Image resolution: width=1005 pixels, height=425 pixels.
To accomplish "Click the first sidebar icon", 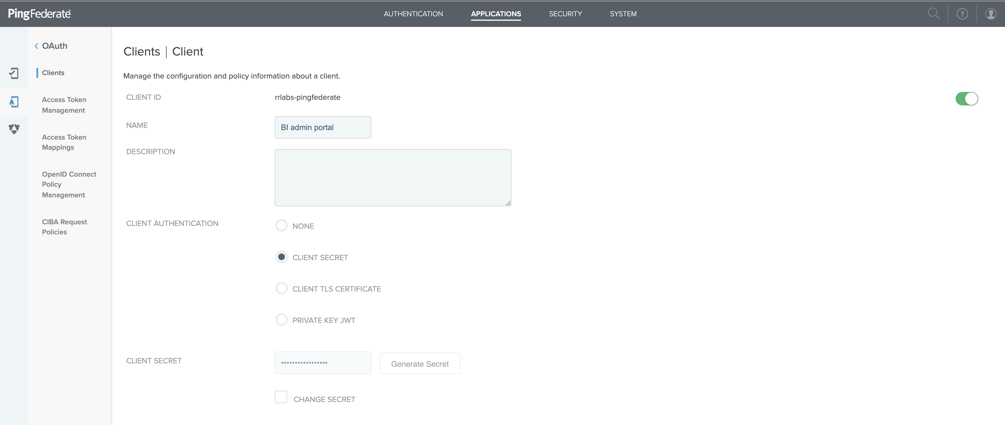I will [14, 73].
